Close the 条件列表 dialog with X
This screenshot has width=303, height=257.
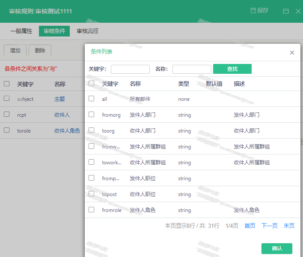pyautogui.click(x=292, y=53)
